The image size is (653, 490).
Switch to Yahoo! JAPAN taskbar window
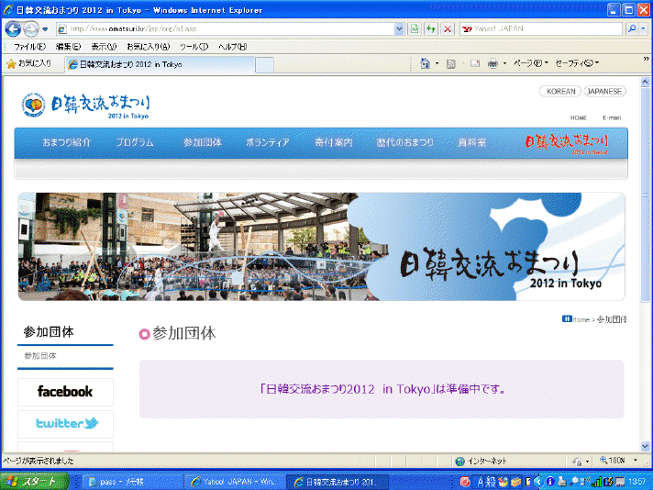click(x=234, y=482)
